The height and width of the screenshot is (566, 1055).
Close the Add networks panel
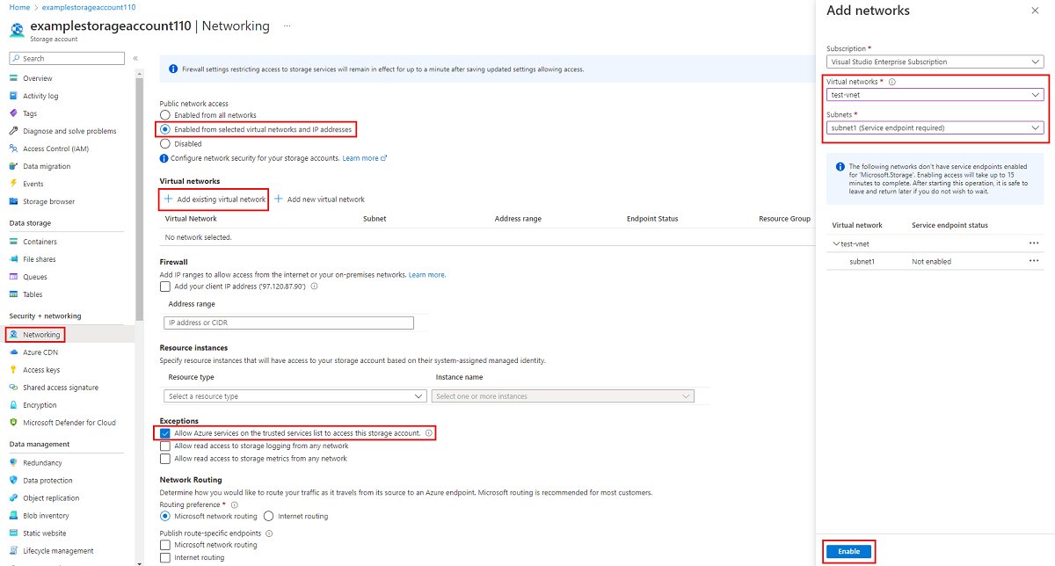pyautogui.click(x=1034, y=11)
